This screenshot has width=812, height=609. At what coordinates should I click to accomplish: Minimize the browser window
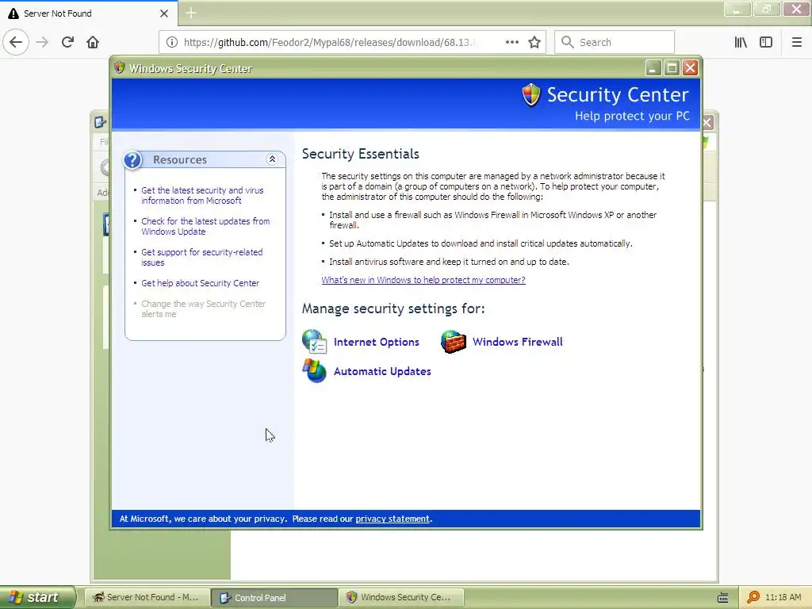click(737, 9)
